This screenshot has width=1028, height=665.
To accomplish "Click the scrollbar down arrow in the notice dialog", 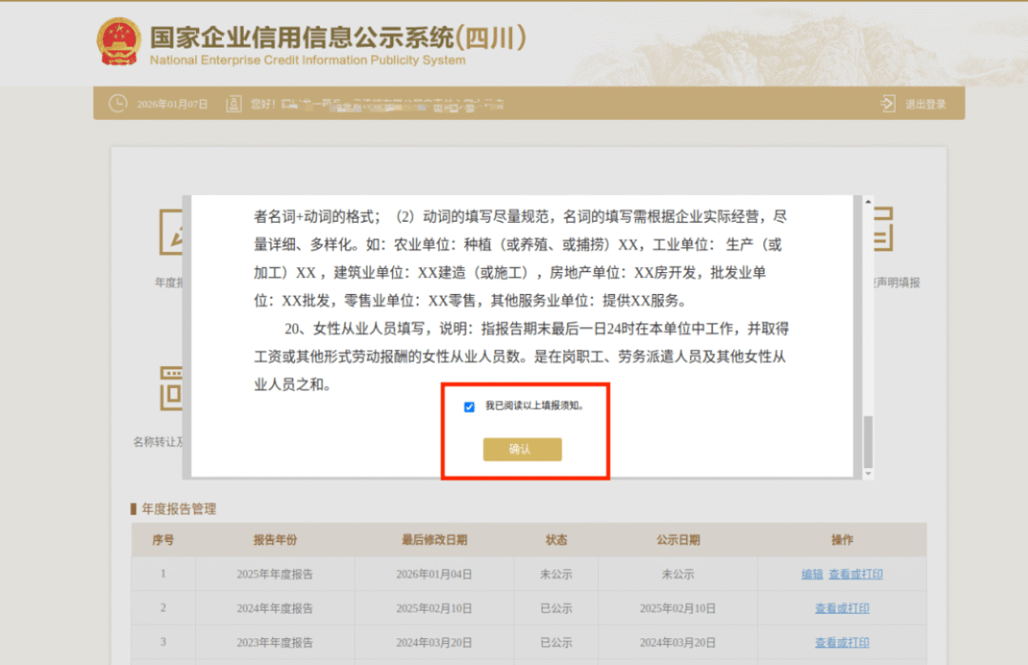I will tap(867, 472).
